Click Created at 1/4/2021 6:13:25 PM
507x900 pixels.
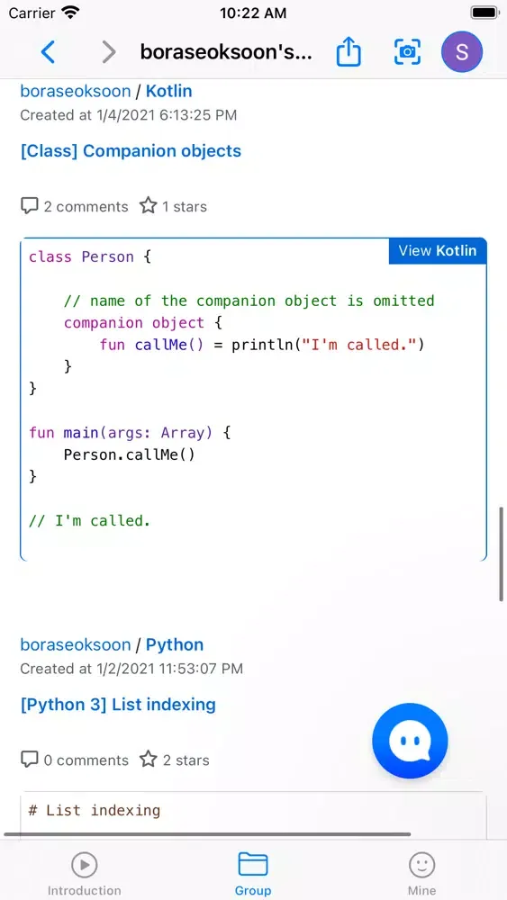click(x=129, y=115)
